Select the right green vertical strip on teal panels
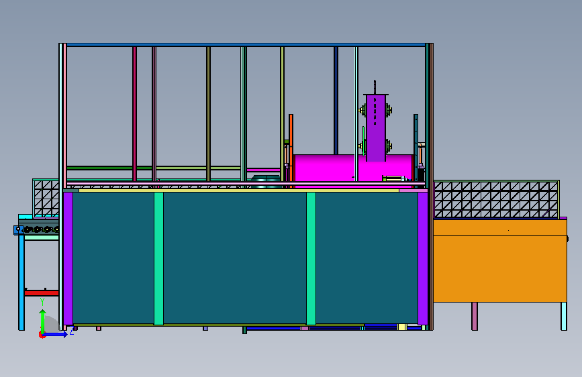Image resolution: width=582 pixels, height=377 pixels. coord(311,259)
